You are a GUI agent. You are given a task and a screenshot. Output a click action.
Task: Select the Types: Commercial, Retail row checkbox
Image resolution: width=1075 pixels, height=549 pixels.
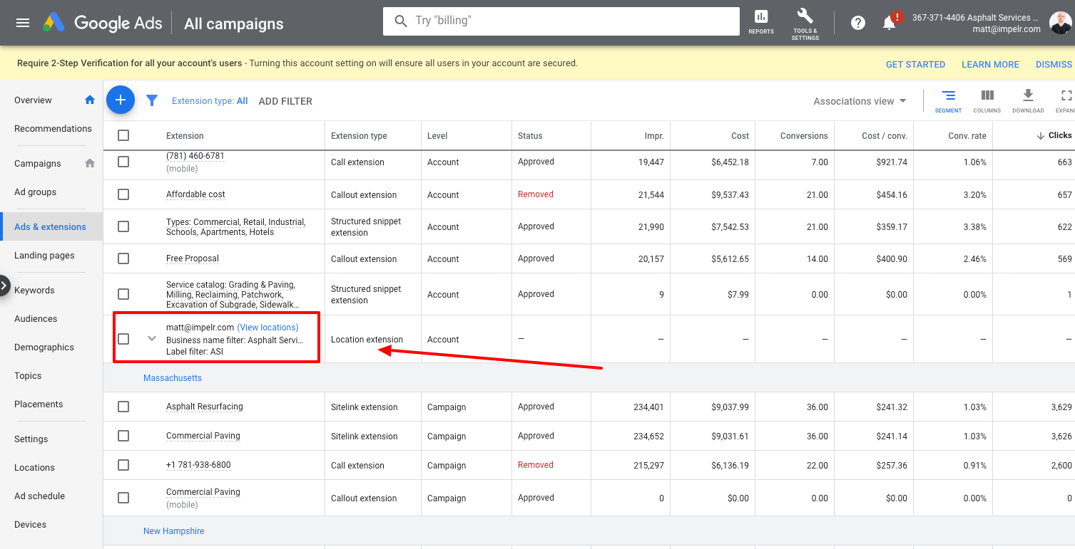(x=123, y=226)
